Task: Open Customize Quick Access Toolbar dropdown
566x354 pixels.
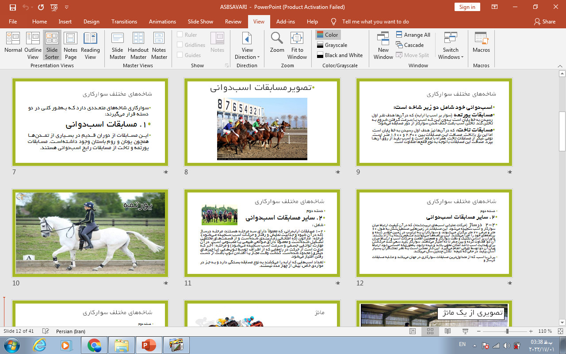Action: tap(67, 8)
